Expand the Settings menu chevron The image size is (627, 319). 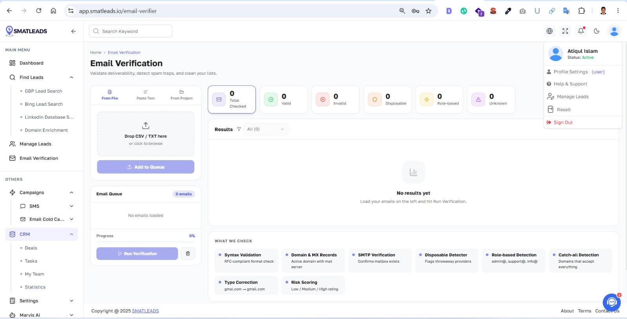coord(71,301)
